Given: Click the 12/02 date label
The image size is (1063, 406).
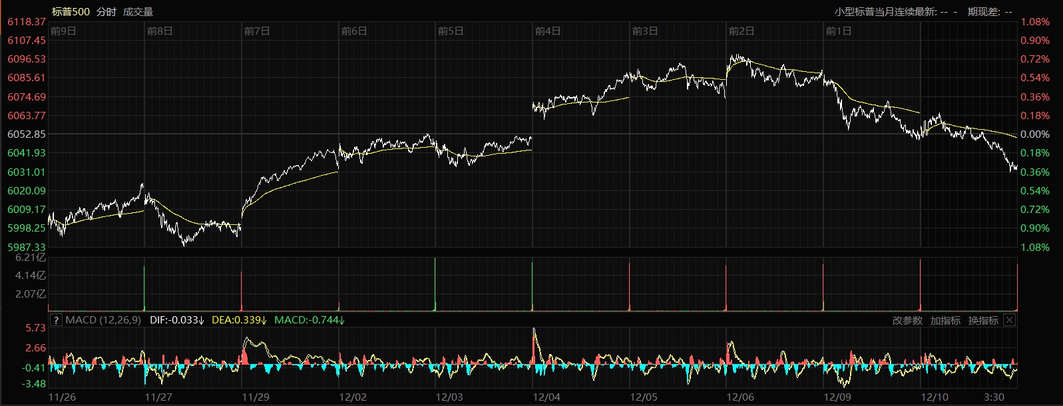Looking at the screenshot, I should 353,397.
